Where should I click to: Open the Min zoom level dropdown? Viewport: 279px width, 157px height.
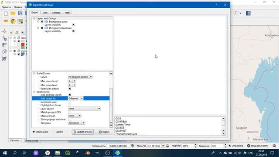tap(72, 85)
